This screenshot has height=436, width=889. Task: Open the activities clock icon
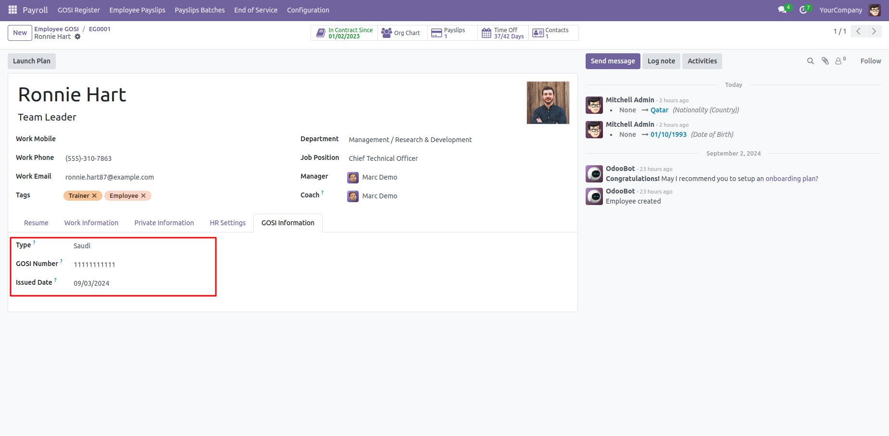pyautogui.click(x=803, y=10)
